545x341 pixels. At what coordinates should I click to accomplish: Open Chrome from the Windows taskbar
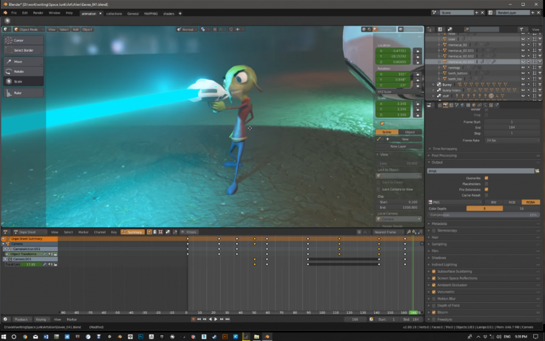pyautogui.click(x=25, y=337)
